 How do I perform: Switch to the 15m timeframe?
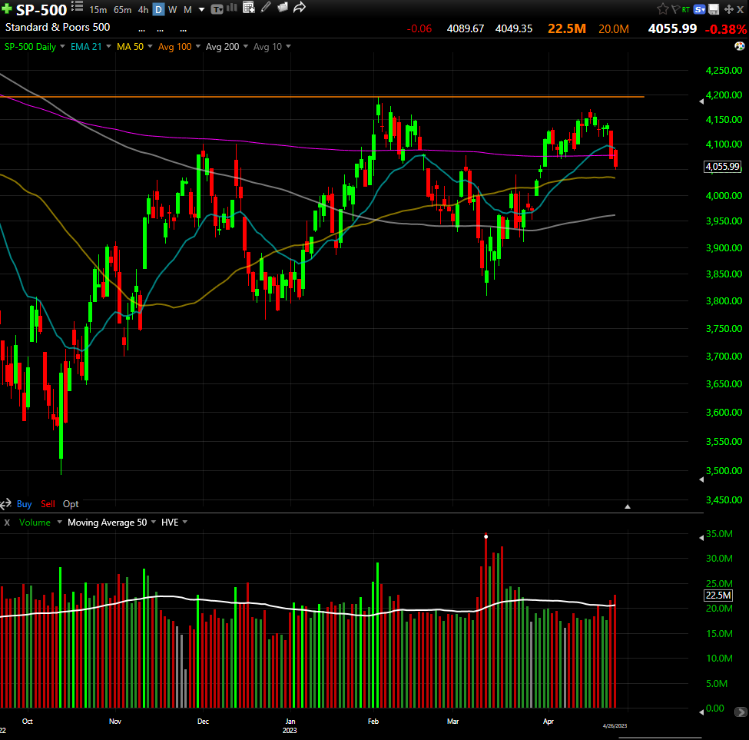coord(98,9)
